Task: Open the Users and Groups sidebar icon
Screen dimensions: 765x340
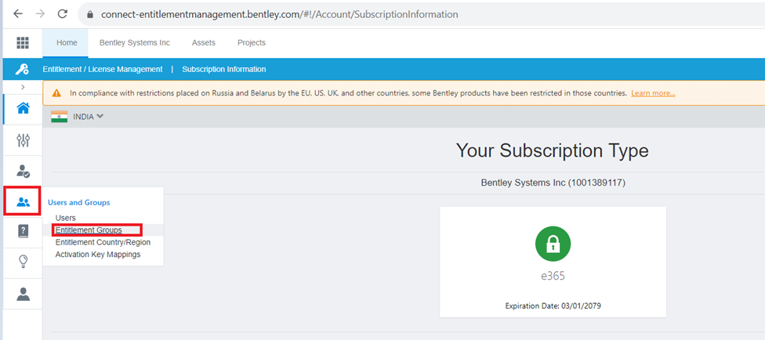Action: point(23,202)
